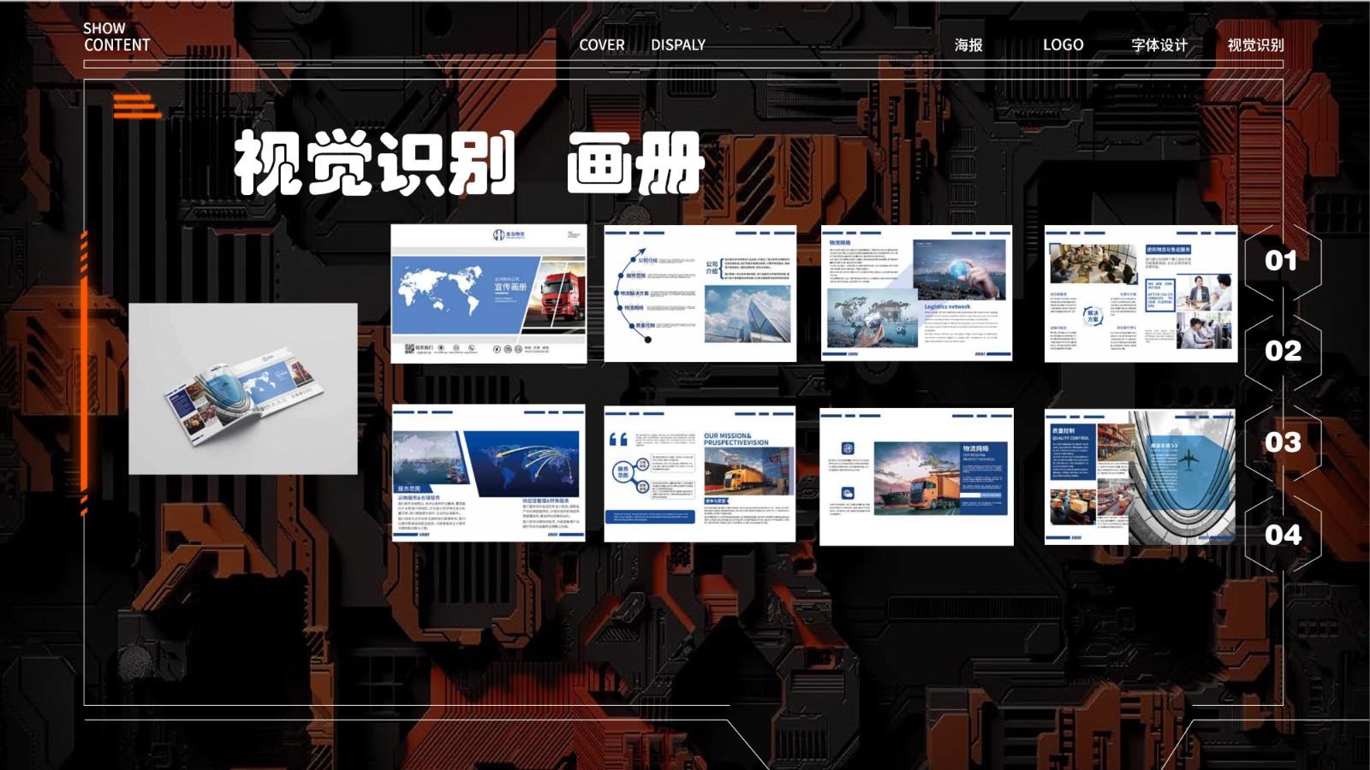
Task: Click the rounded icon beside the 物流网络 heading
Action: pyautogui.click(x=848, y=447)
